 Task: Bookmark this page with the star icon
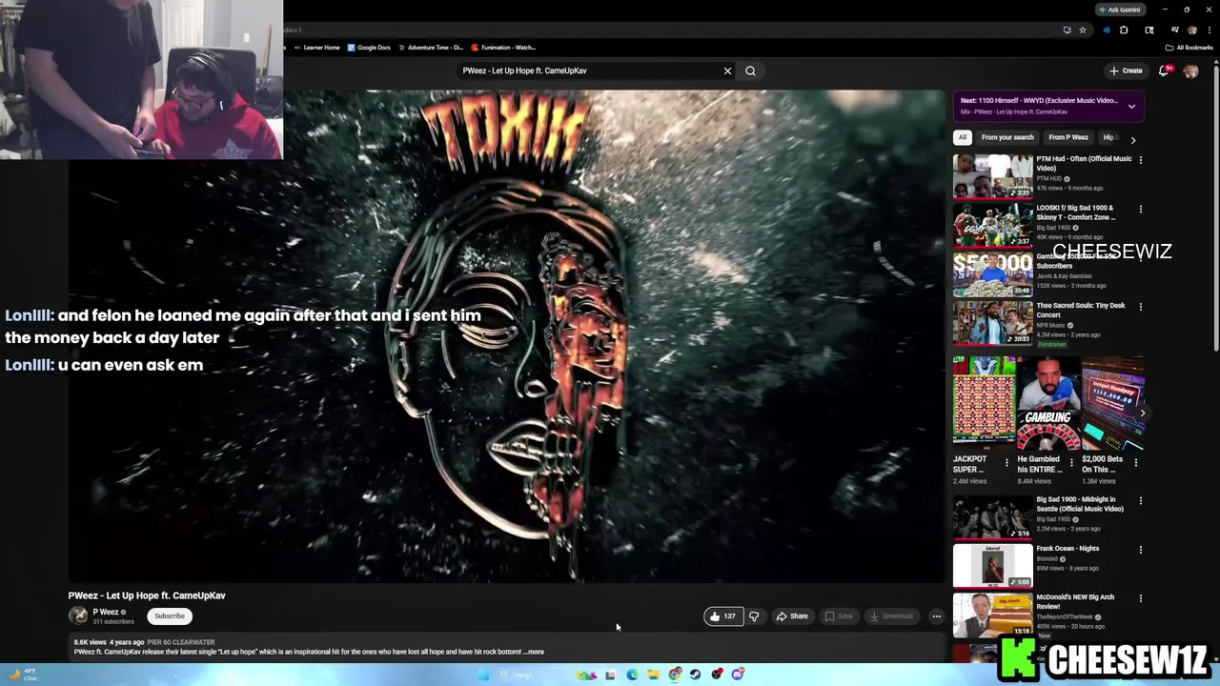pos(1083,30)
